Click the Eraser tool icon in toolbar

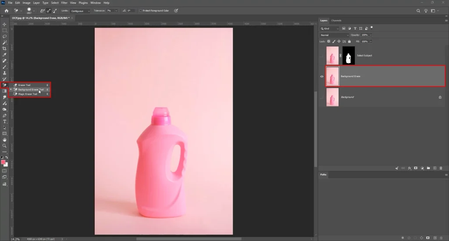tap(4, 85)
